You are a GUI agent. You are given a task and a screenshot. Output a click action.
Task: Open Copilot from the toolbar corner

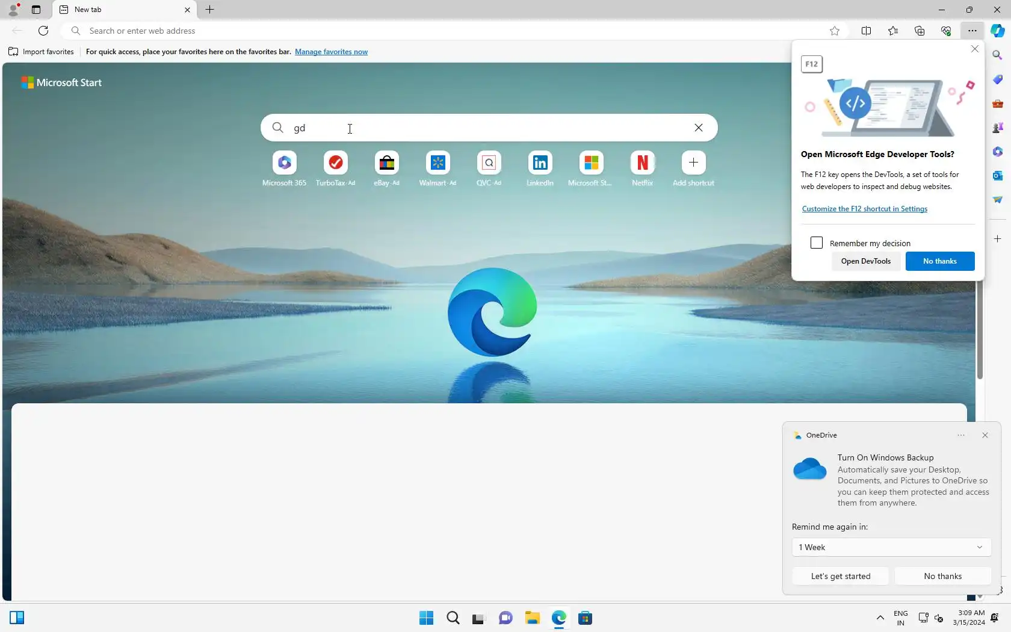[x=998, y=31]
